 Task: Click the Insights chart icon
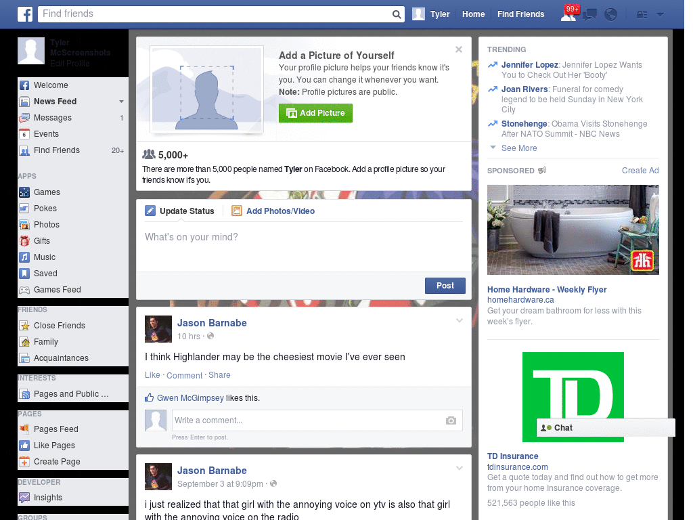[24, 498]
